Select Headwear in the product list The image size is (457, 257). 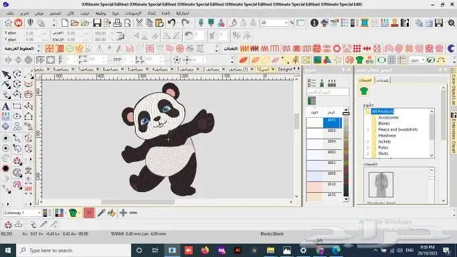[387, 135]
